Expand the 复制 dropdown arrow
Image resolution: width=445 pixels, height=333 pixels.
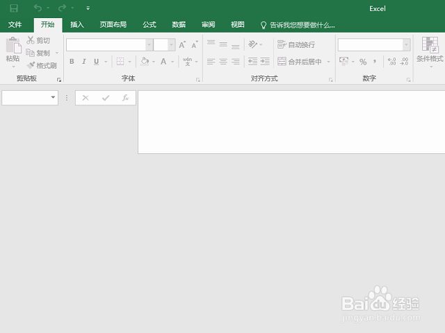pos(57,53)
